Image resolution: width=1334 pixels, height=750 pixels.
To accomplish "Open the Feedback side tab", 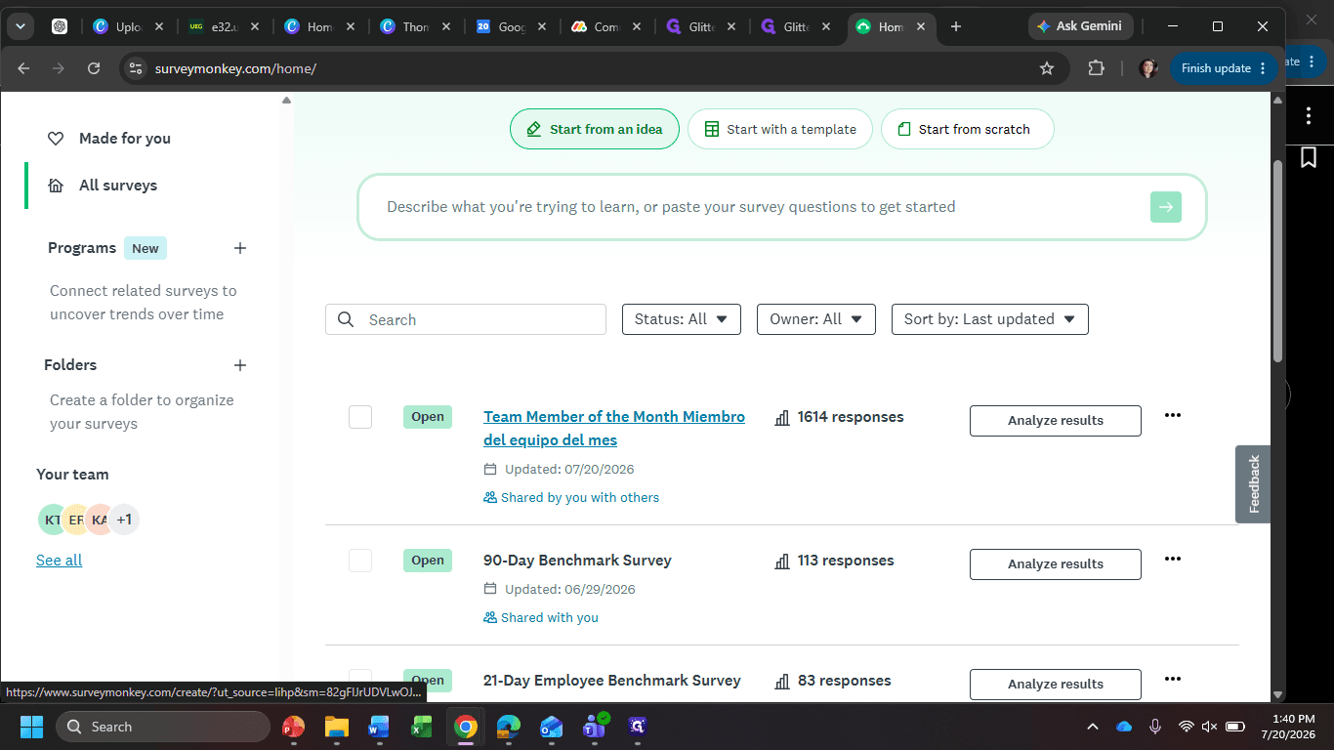I will (1254, 484).
